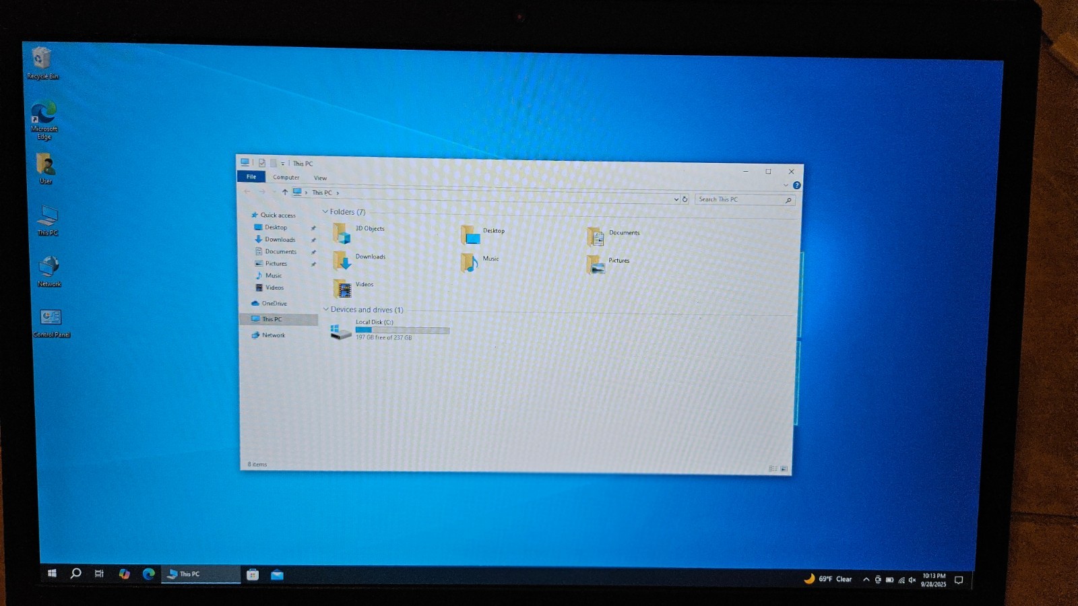Select Desktop in the navigation pane

point(271,227)
